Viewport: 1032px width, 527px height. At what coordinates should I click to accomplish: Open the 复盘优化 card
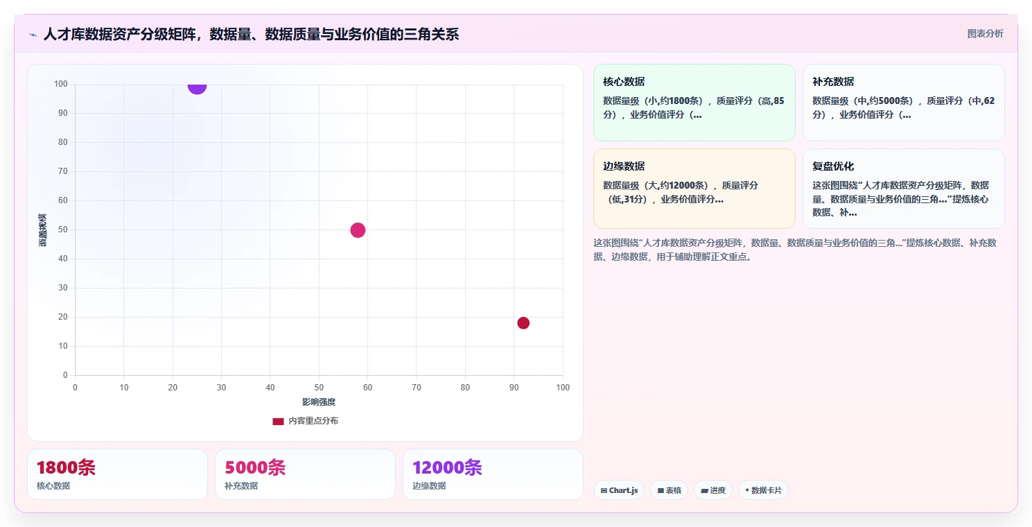(903, 188)
